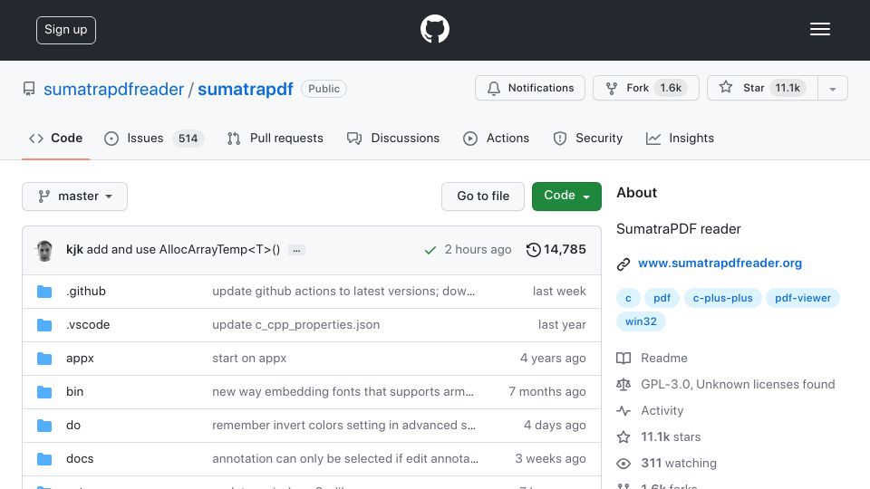Click 'start on appx' commit message

pos(249,359)
